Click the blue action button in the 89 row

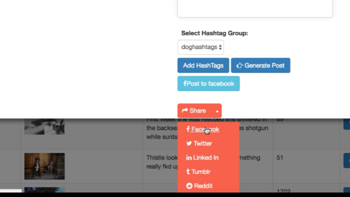(346, 125)
